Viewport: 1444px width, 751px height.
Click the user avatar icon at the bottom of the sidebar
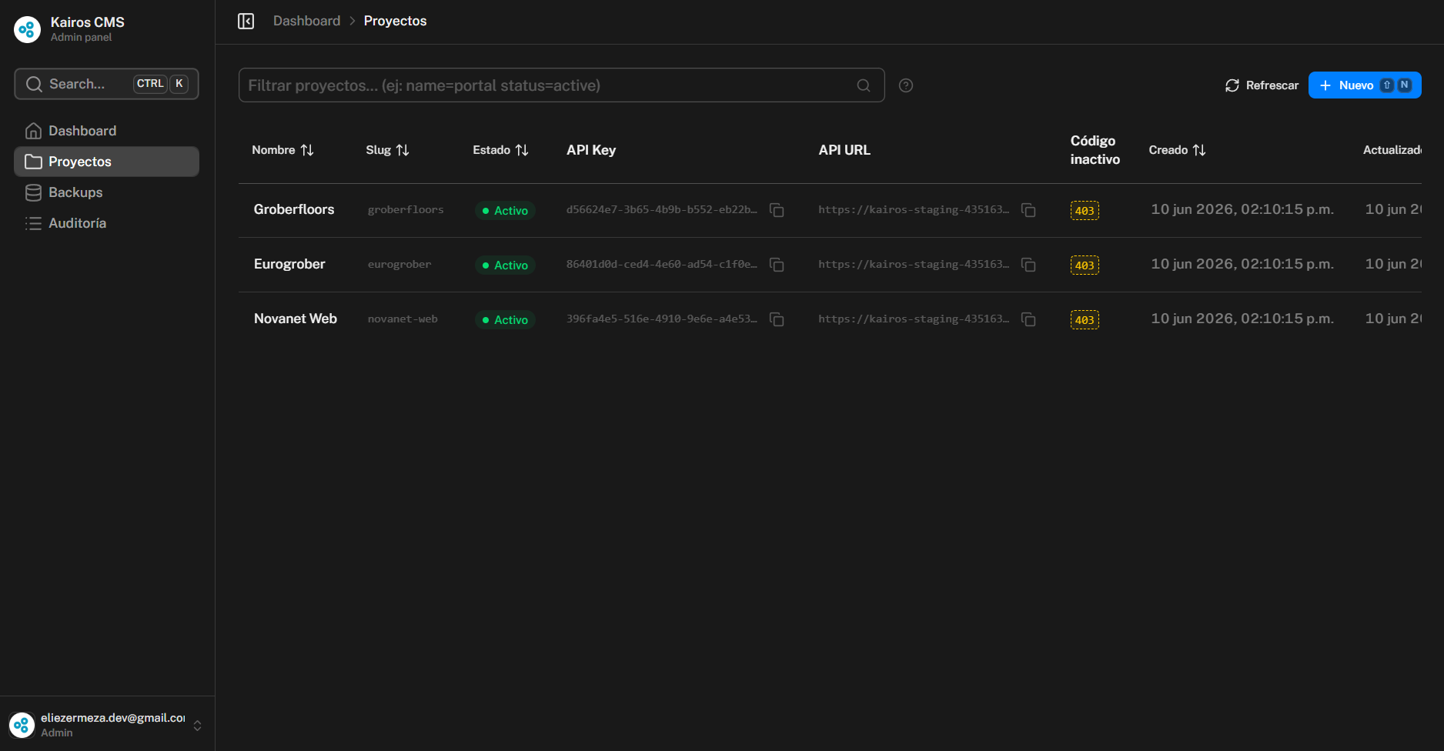(22, 725)
